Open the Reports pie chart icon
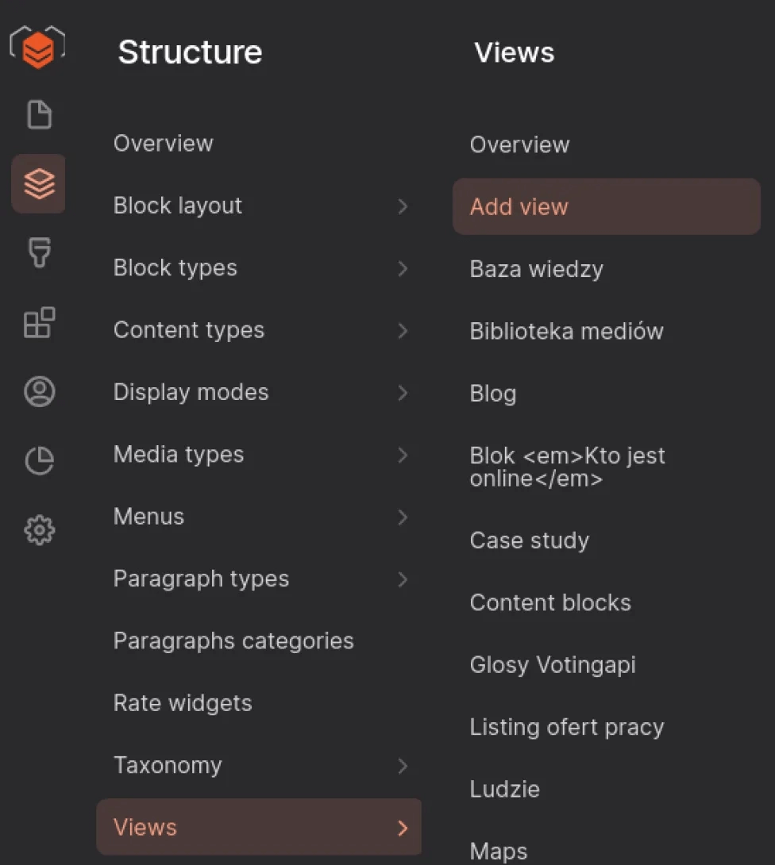The image size is (775, 865). (39, 460)
